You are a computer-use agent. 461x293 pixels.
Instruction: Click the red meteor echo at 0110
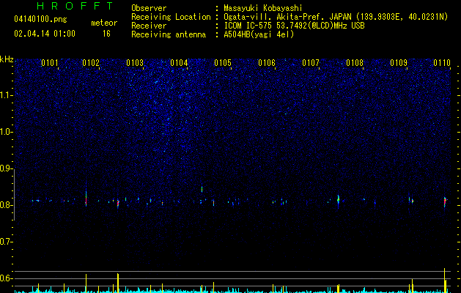[x=445, y=201]
